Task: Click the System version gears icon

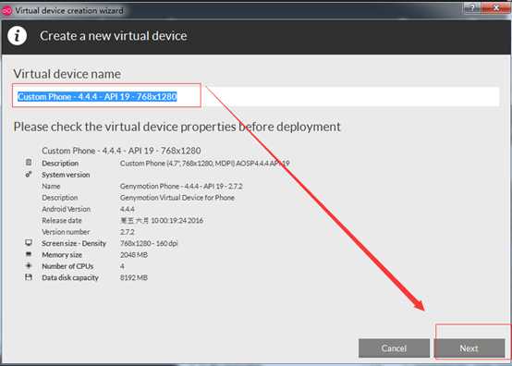Action: click(x=29, y=174)
